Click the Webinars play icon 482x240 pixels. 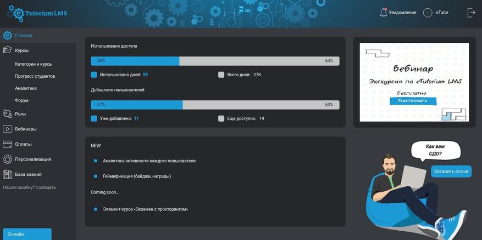point(7,129)
